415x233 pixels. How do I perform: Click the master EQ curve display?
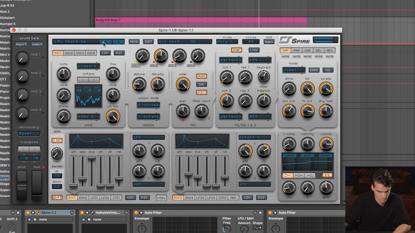(x=307, y=162)
